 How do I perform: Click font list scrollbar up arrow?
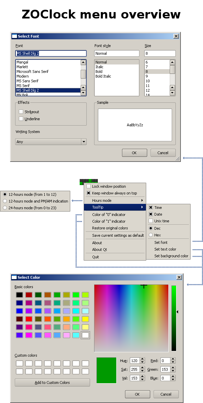(x=83, y=62)
